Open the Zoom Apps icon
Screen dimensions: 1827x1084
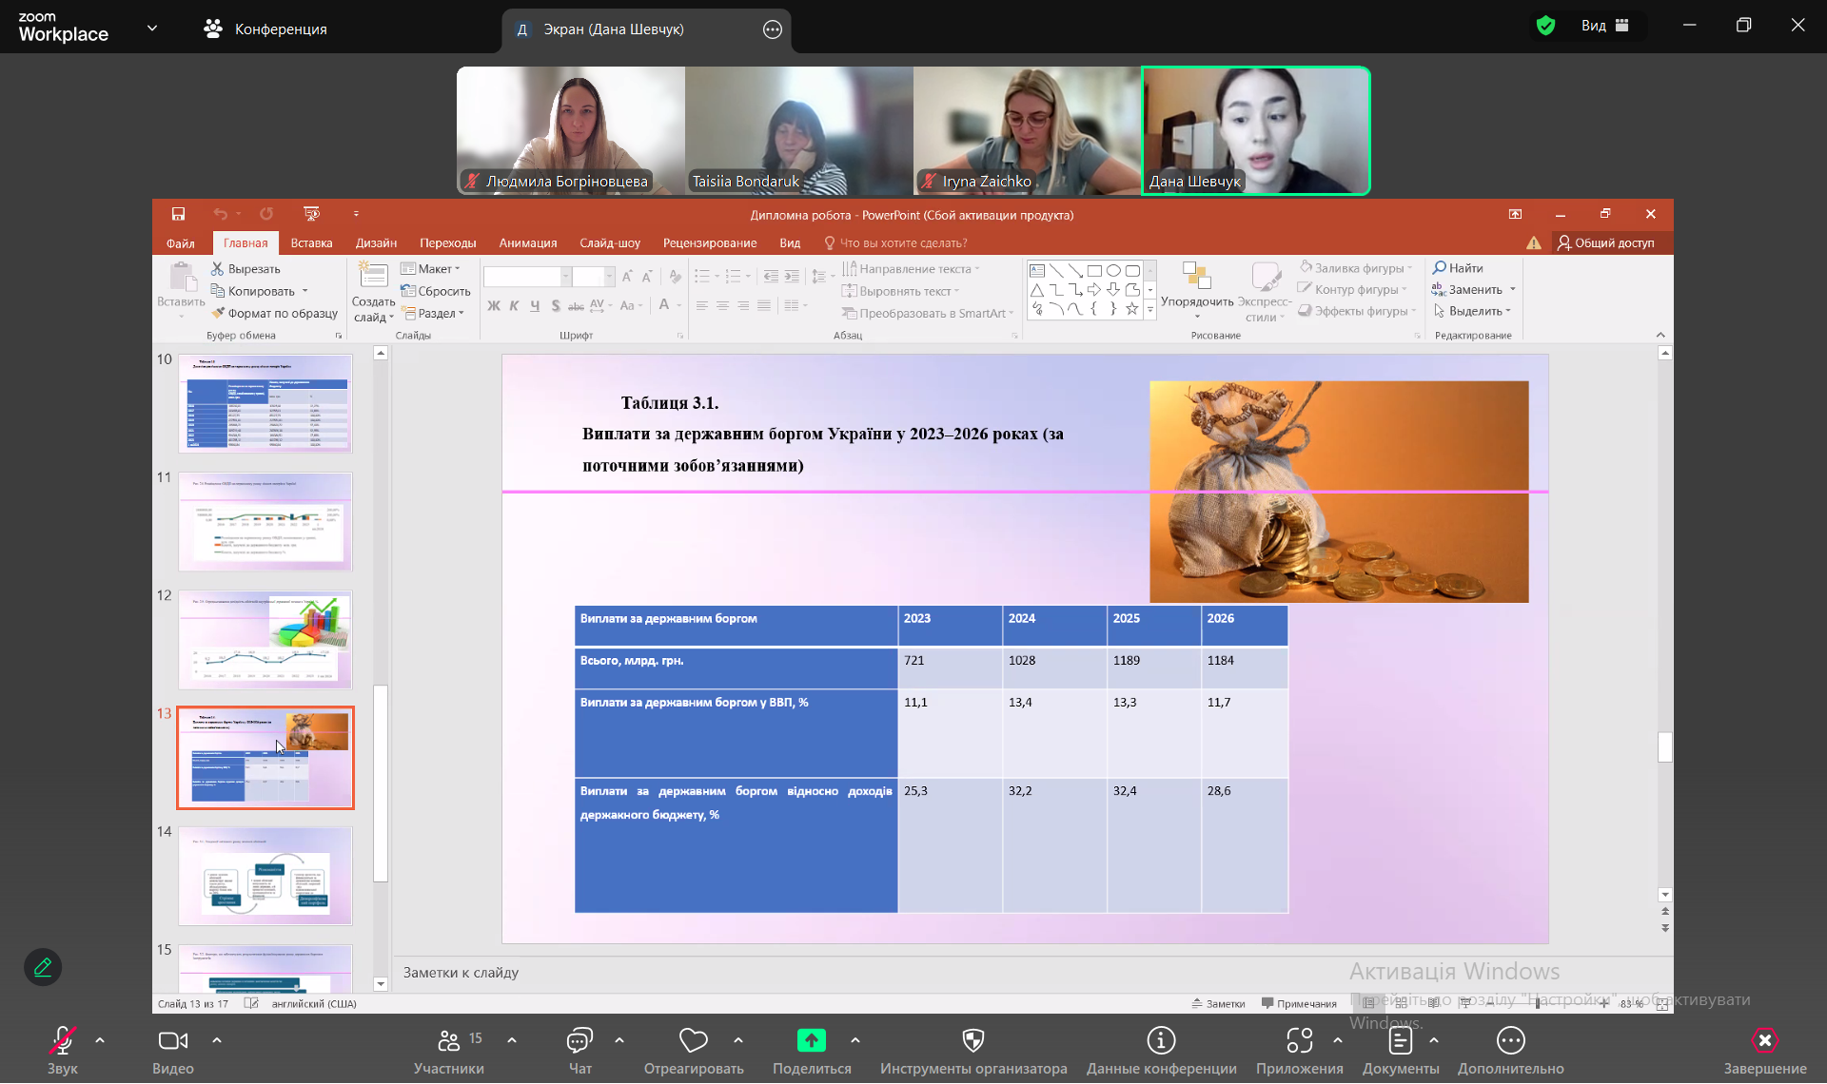tap(1299, 1041)
